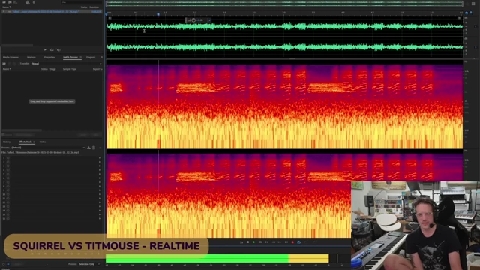Viewport: 480px width, 270px height.
Task: Toggle power for effect slot 16
Action: coord(8,218)
